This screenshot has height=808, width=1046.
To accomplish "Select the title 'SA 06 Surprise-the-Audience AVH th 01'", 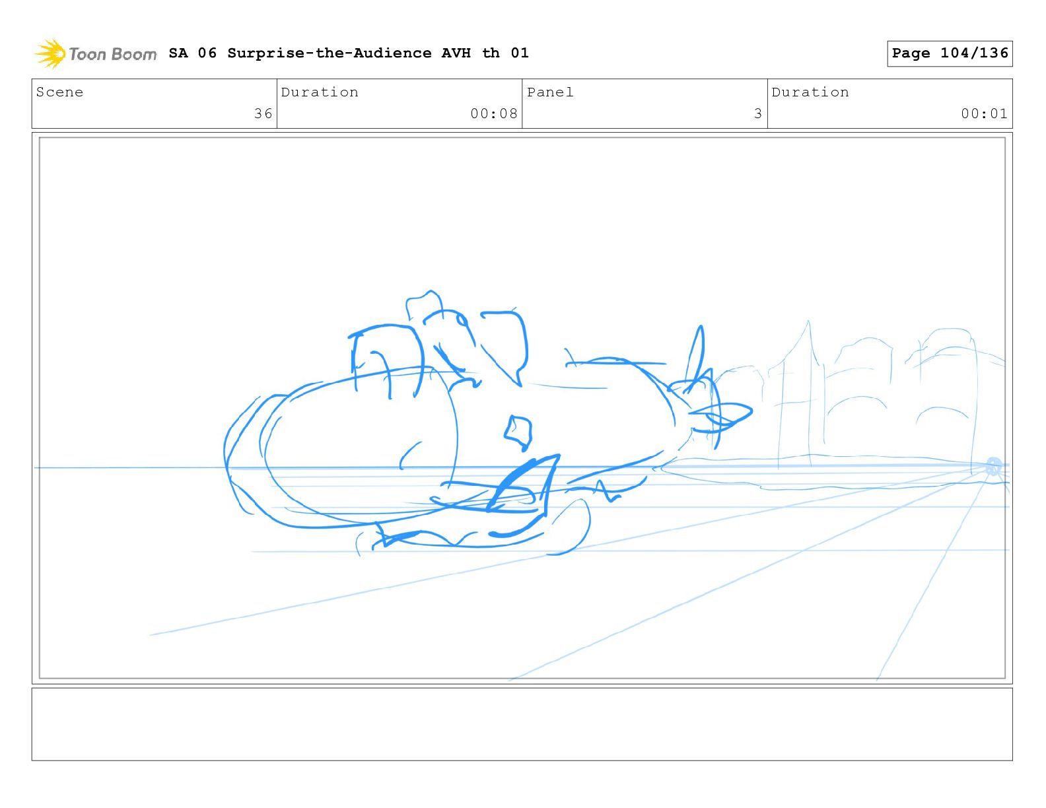I will (349, 53).
